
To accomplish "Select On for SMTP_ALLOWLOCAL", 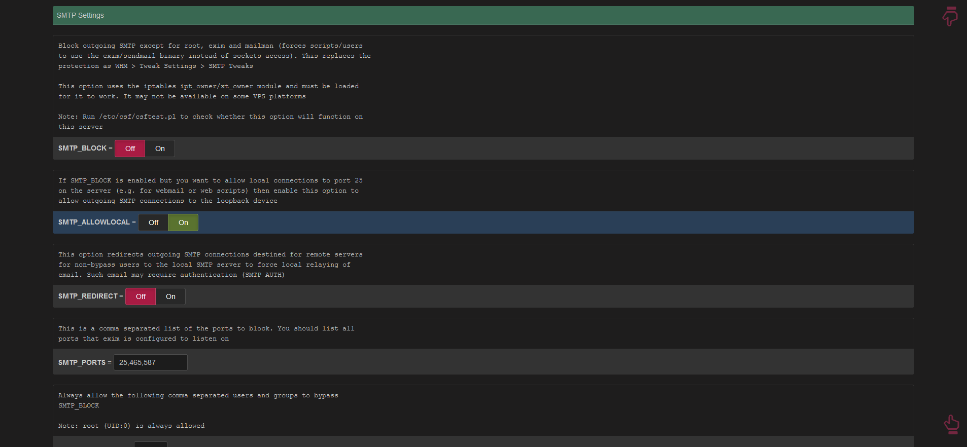I will (183, 222).
